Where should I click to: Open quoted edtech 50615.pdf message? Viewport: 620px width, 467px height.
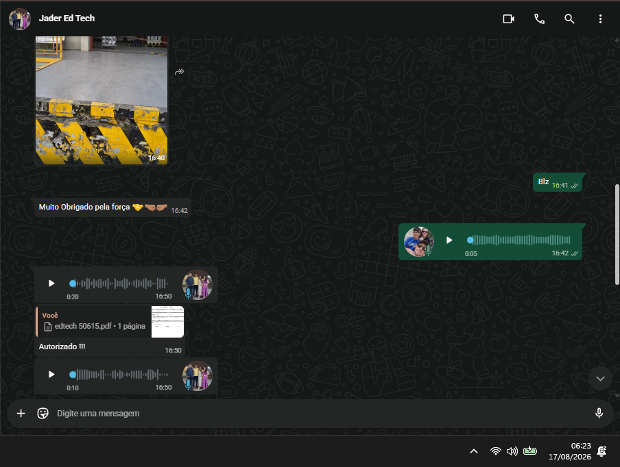tap(110, 322)
